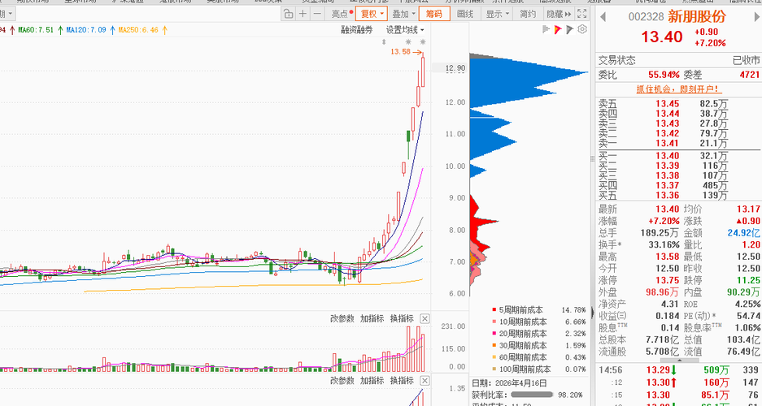The width and height of the screenshot is (762, 406).
Task: Click 加指标 in volume panel
Action: (372, 318)
